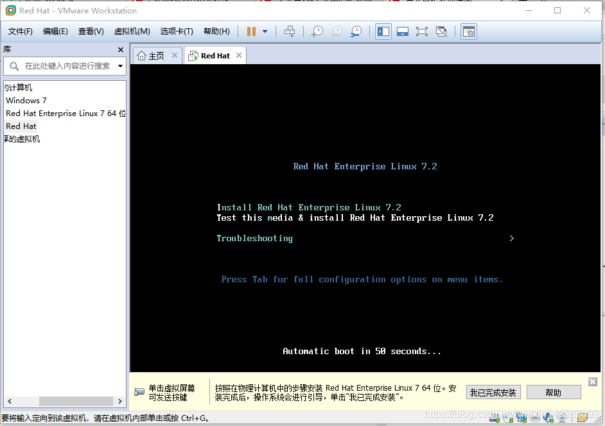605x426 pixels.
Task: Close the library panel
Action: (x=120, y=50)
